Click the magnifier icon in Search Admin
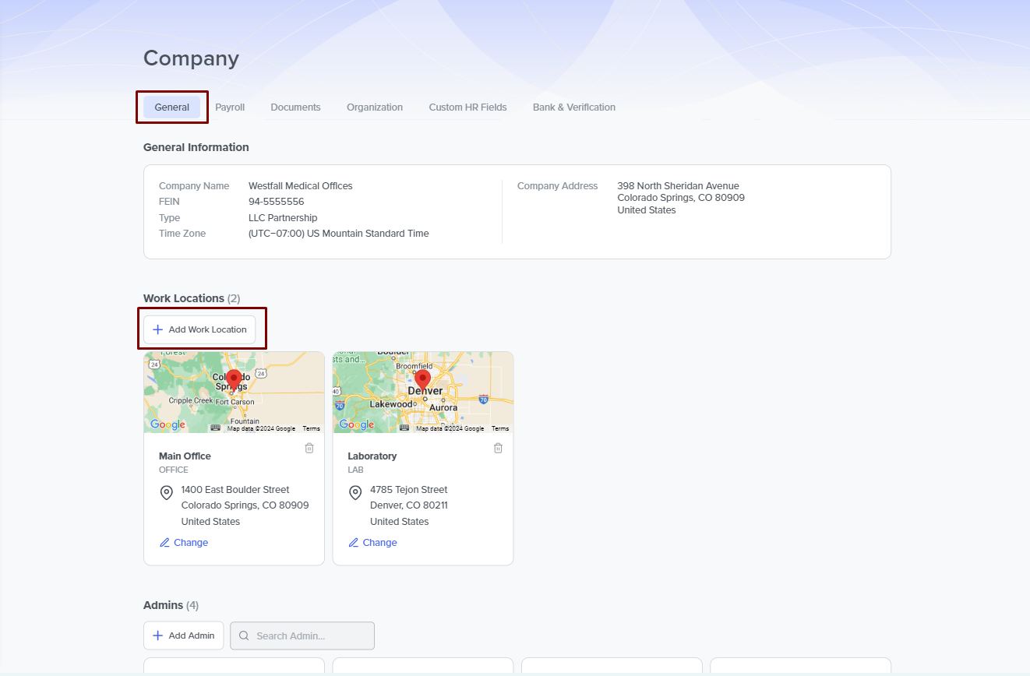1030x676 pixels. coord(244,636)
